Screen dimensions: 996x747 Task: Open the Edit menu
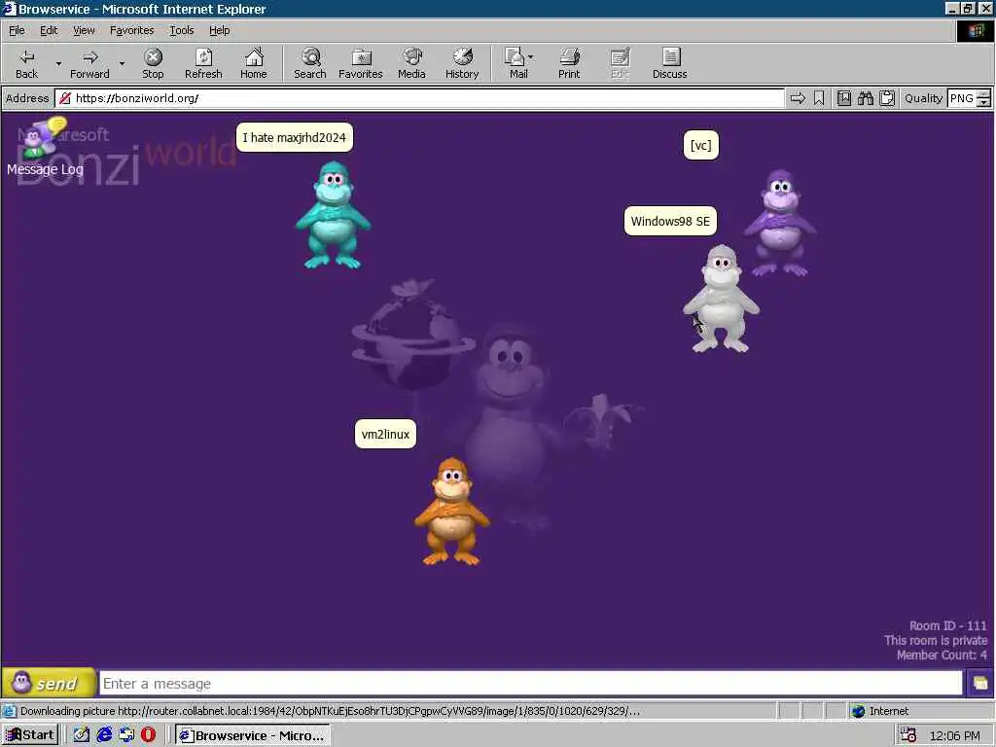coord(49,30)
